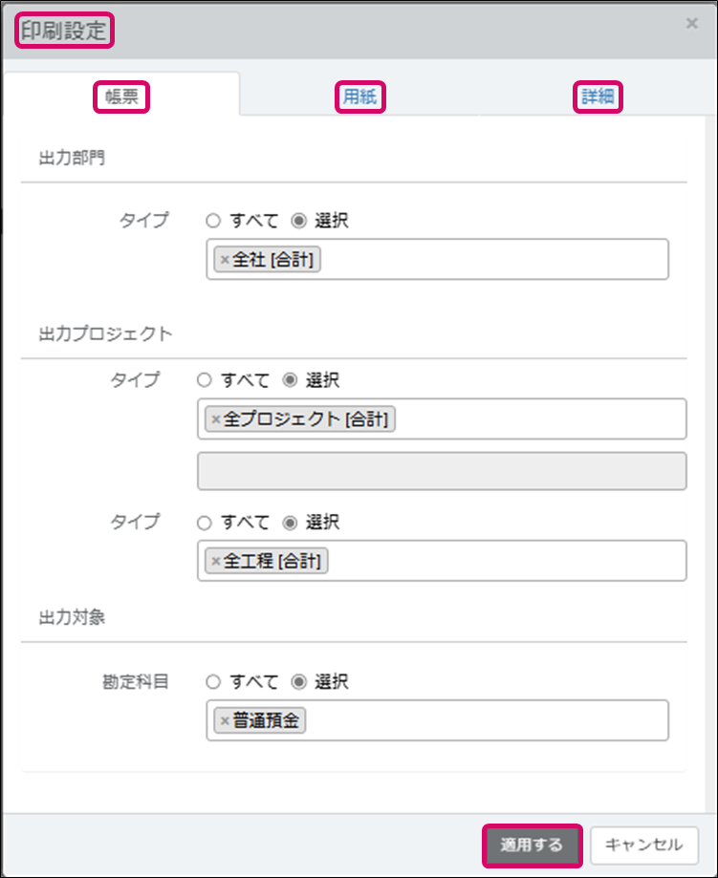
Task: Click the 適用する button
Action: (x=533, y=845)
